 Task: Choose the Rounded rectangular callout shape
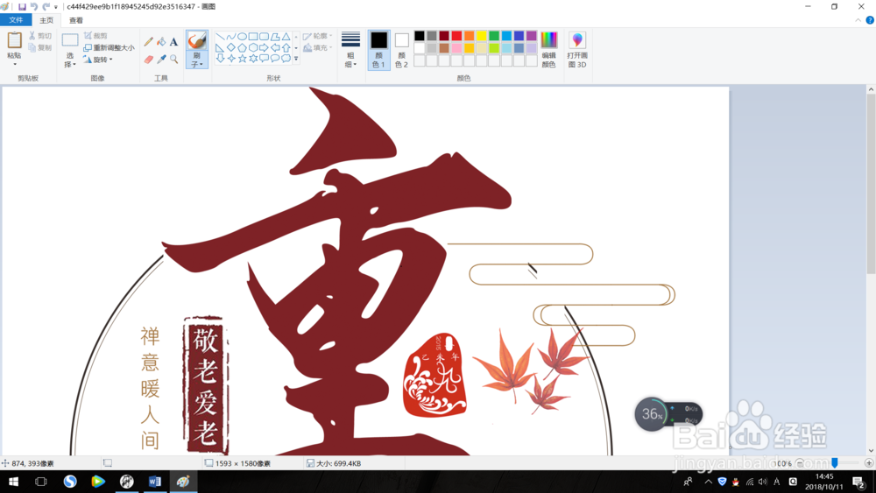coord(264,58)
